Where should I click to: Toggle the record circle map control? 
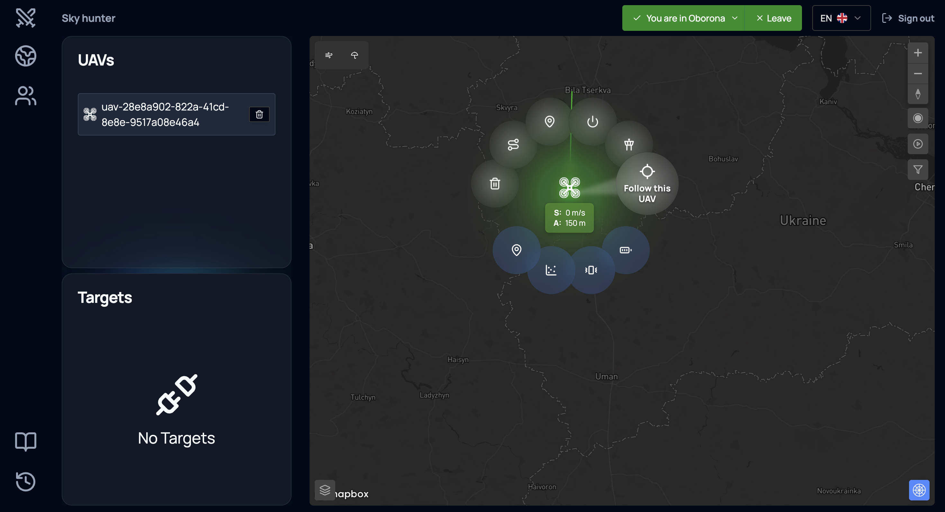[x=917, y=119]
